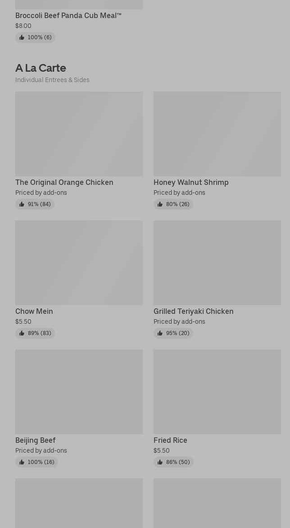The image size is (290, 528).
Task: Click thumbs-up icon for Honey Walnut Shrimp
Action: 160,204
